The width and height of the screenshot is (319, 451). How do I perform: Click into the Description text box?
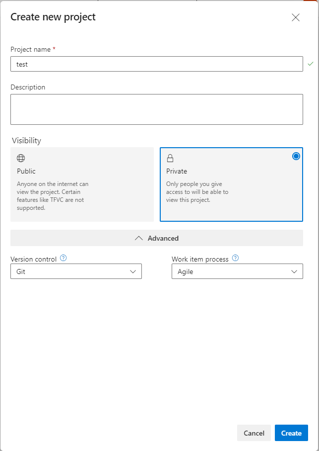(x=156, y=109)
